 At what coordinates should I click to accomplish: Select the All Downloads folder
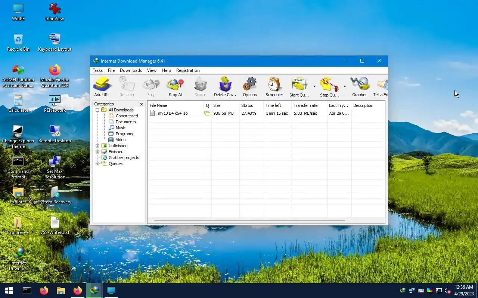tap(121, 110)
